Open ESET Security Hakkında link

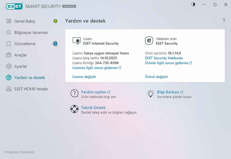click(164, 58)
